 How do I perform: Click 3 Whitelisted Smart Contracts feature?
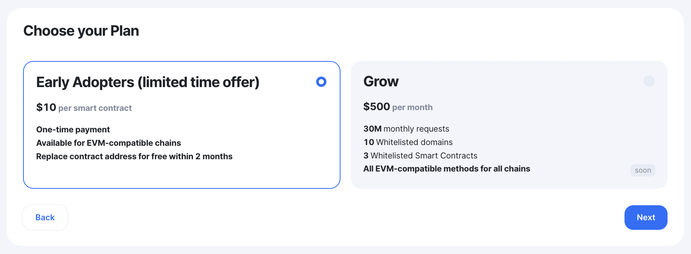click(420, 156)
